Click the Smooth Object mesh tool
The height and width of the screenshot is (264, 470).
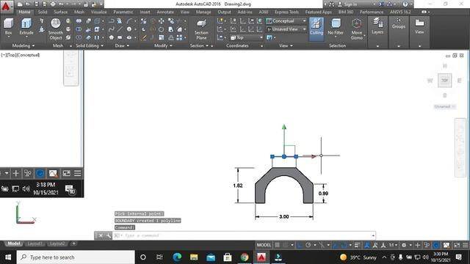56,29
